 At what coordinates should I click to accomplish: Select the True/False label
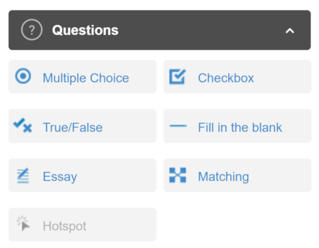tap(73, 128)
